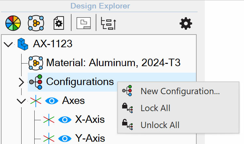This screenshot has height=144, width=244.
Task: Open the document settings page icon
Action: (x=59, y=23)
